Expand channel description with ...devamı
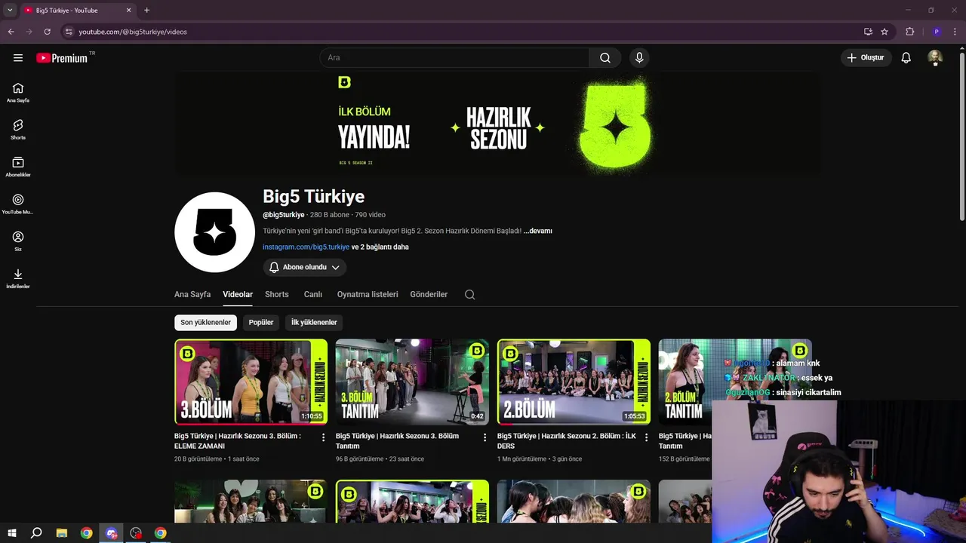The height and width of the screenshot is (543, 966). [538, 231]
